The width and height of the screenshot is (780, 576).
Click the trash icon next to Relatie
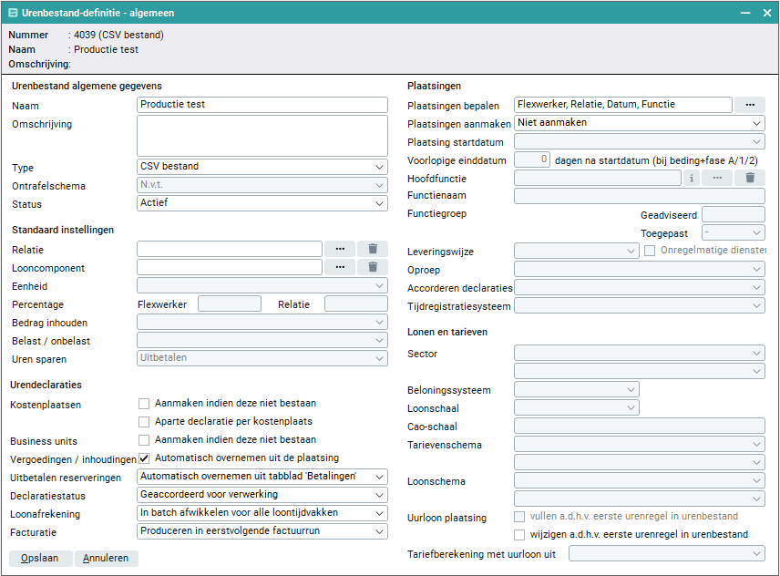pyautogui.click(x=373, y=249)
